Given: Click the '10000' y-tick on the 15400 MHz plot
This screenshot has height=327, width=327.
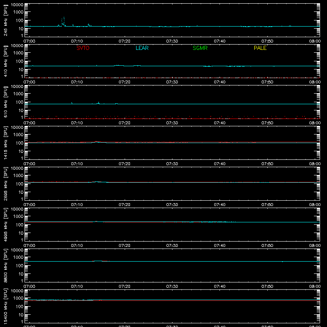Looking at the screenshot, I should point(17,291).
